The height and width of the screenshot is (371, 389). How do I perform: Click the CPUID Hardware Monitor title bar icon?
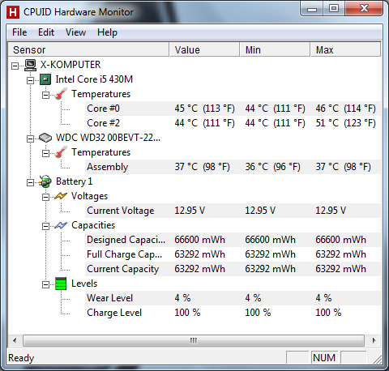(x=13, y=12)
